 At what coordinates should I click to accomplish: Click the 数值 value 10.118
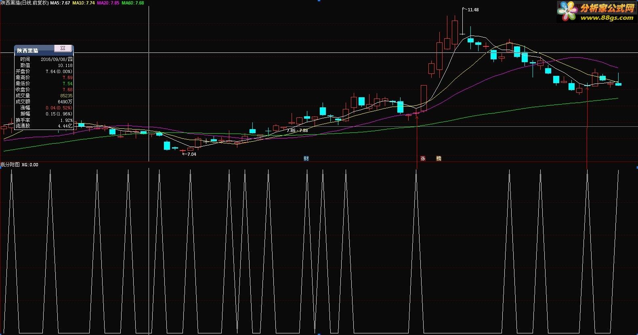(x=65, y=65)
